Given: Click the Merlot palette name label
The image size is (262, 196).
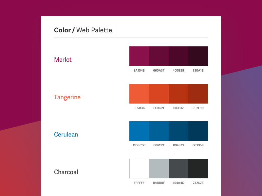Looking at the screenshot, I should (63, 60).
